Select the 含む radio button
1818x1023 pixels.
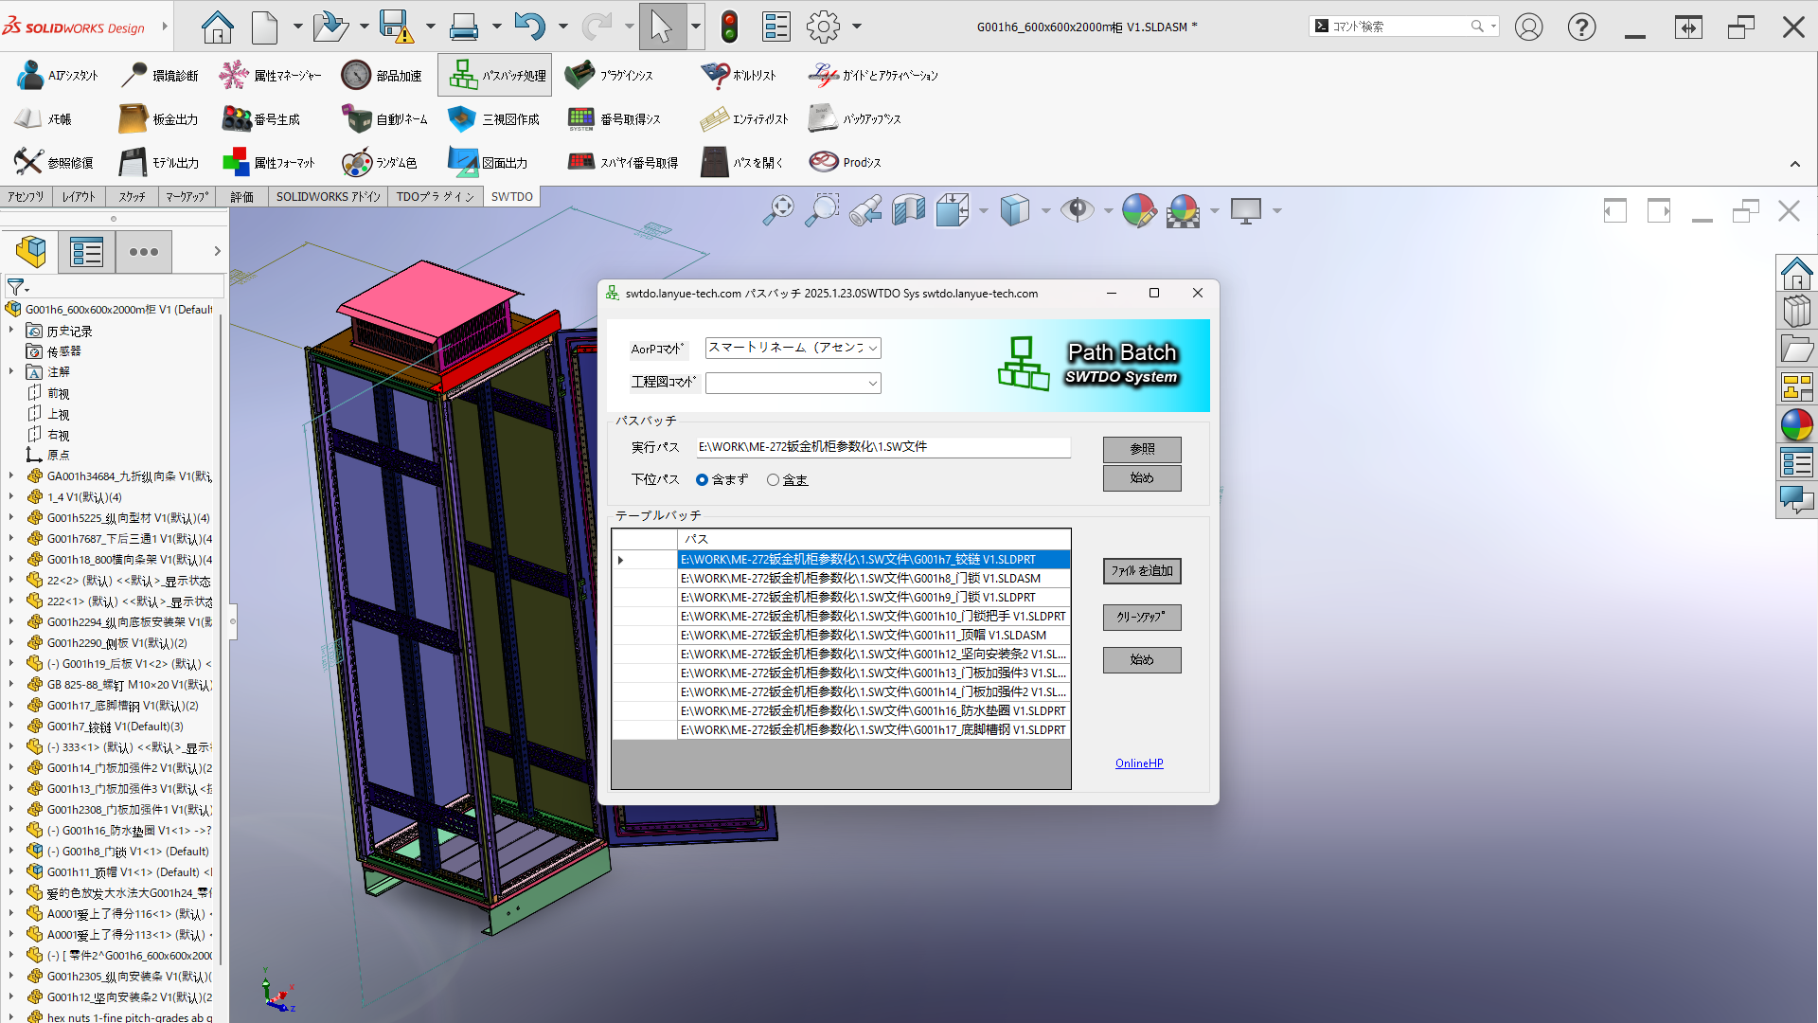pos(774,480)
